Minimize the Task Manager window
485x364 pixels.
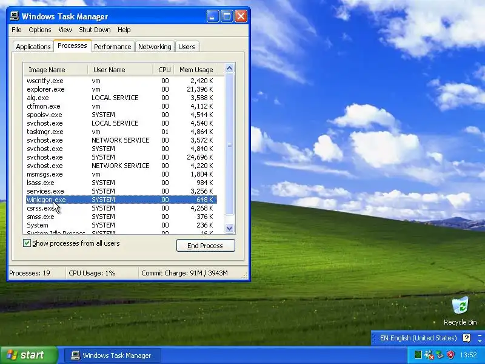[x=213, y=16]
